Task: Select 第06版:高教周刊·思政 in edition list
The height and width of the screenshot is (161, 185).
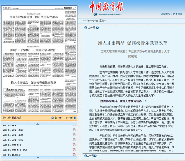Action: 15,150
